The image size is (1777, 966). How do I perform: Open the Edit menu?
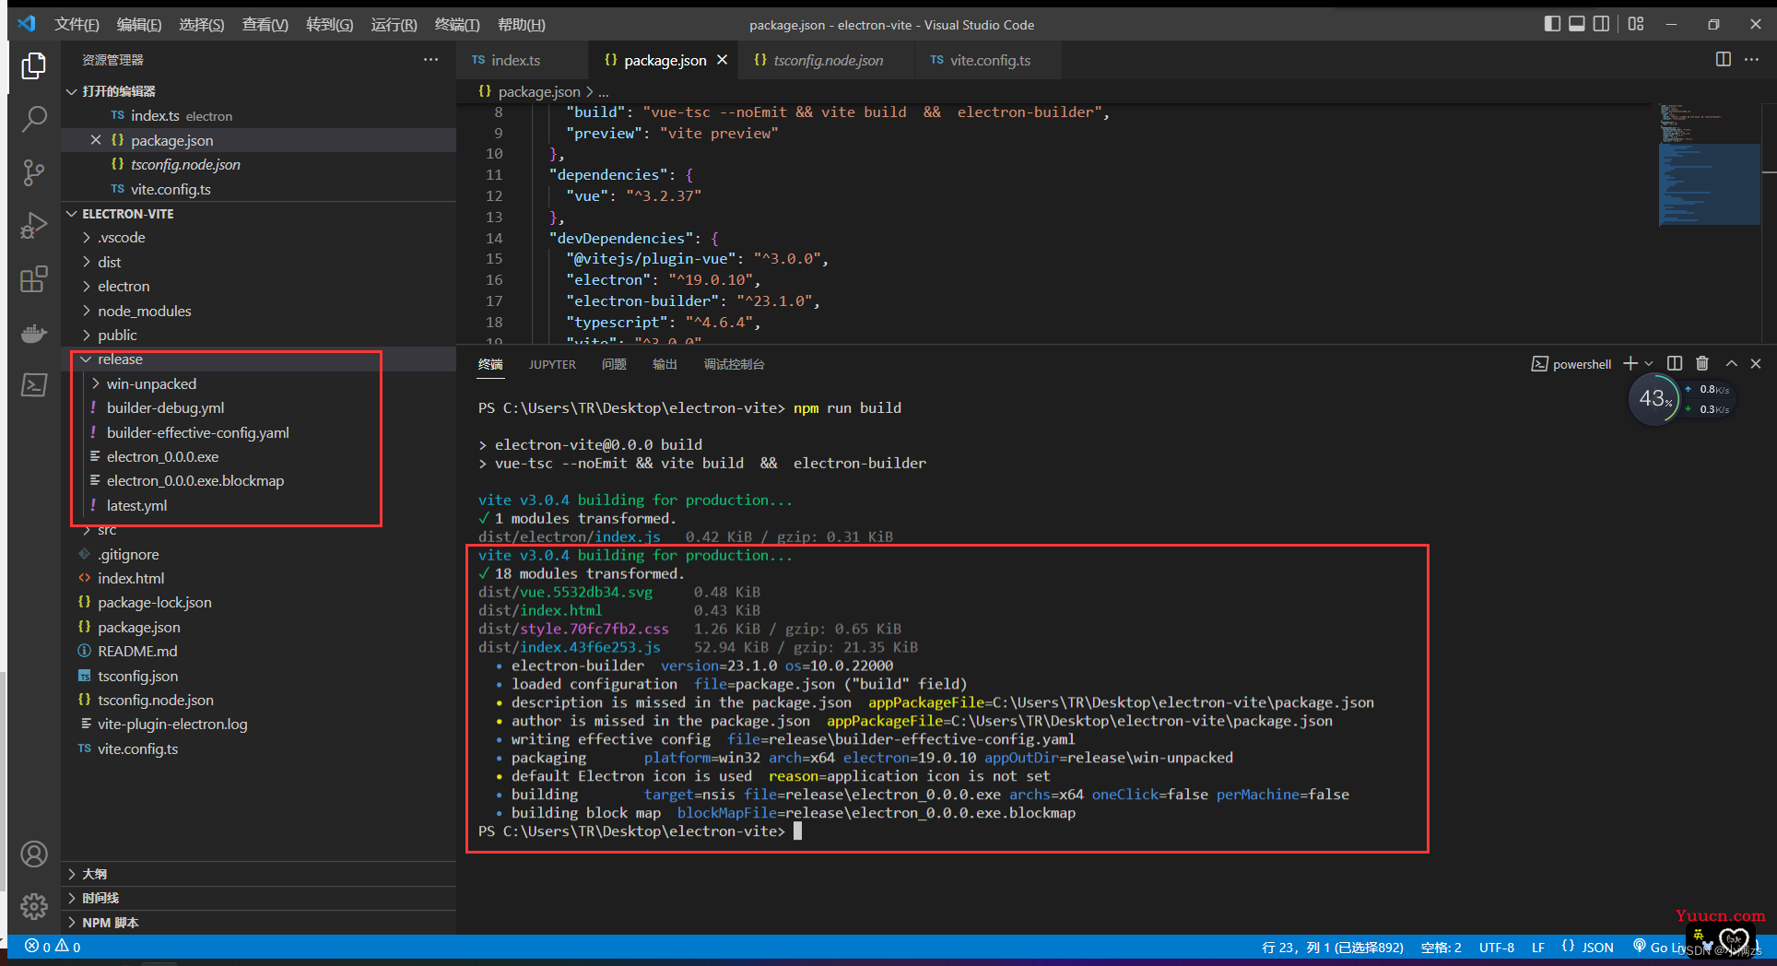tap(139, 25)
